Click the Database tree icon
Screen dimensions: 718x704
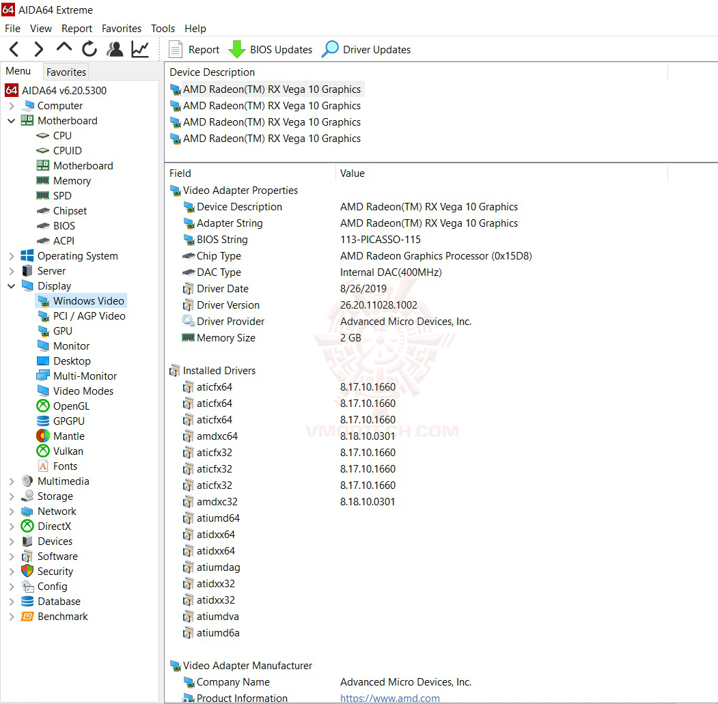pos(27,602)
